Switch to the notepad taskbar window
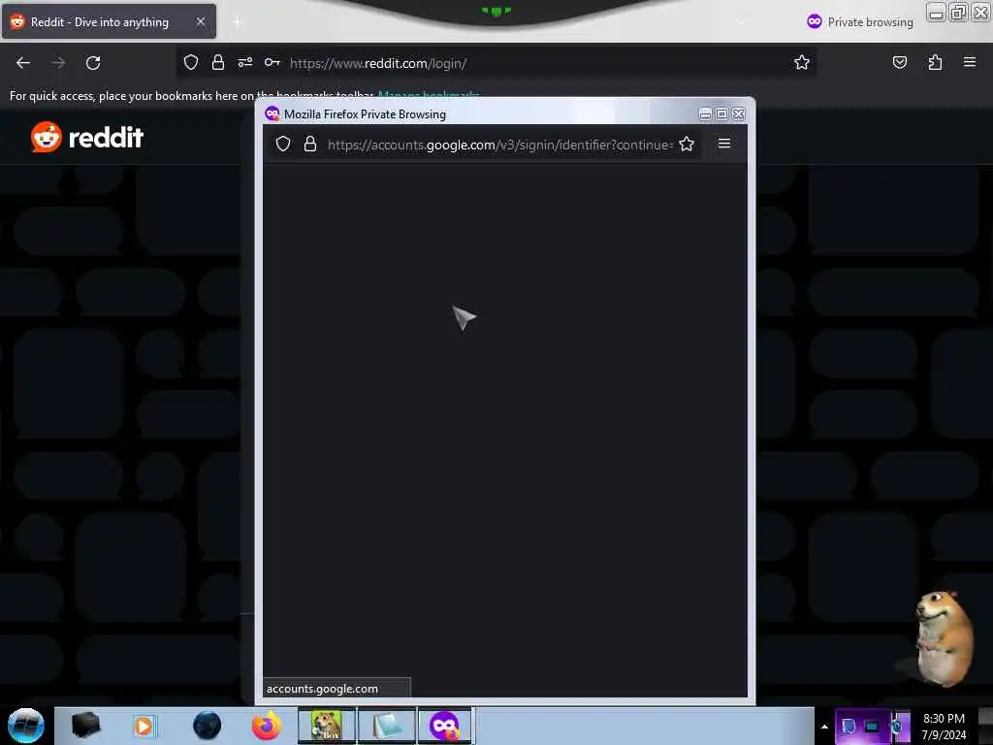993x745 pixels. (386, 726)
